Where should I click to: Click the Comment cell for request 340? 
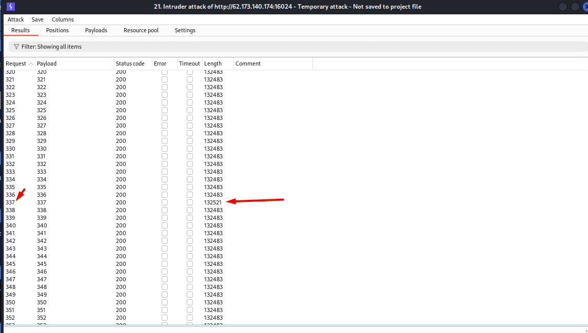(272, 225)
